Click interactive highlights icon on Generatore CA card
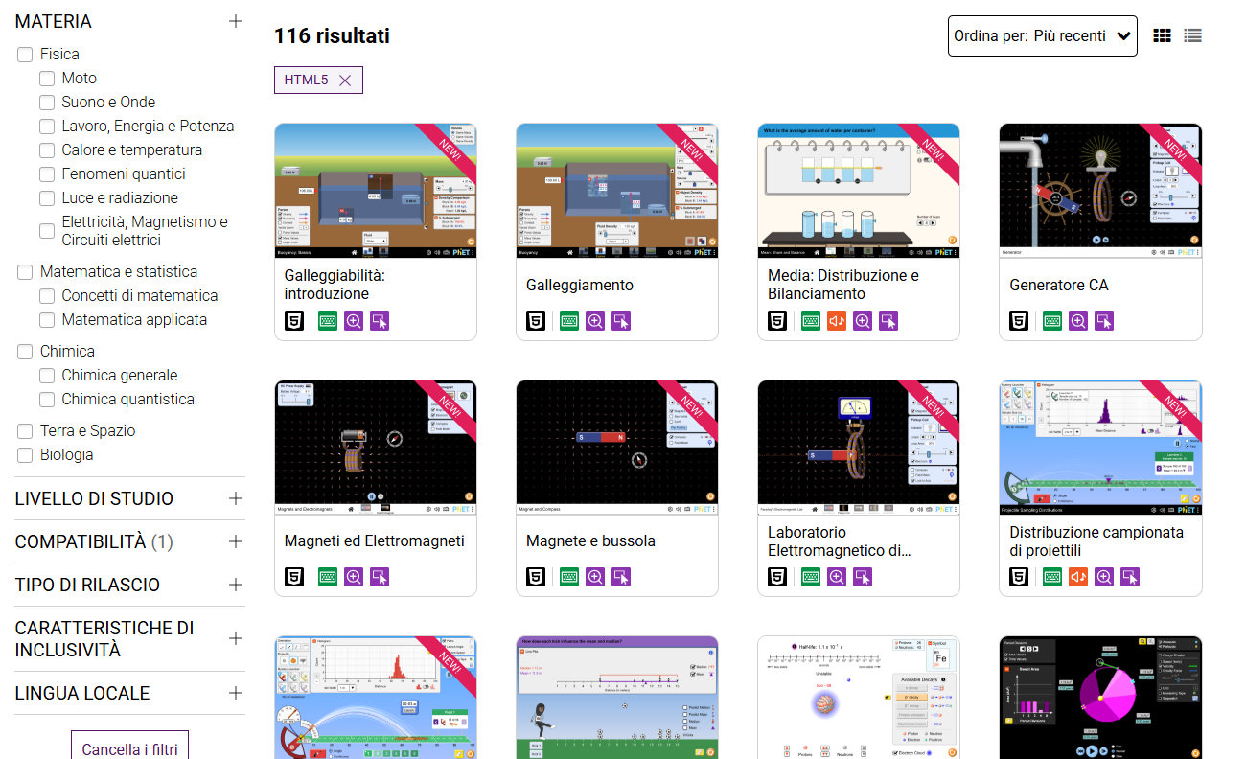 click(1104, 321)
